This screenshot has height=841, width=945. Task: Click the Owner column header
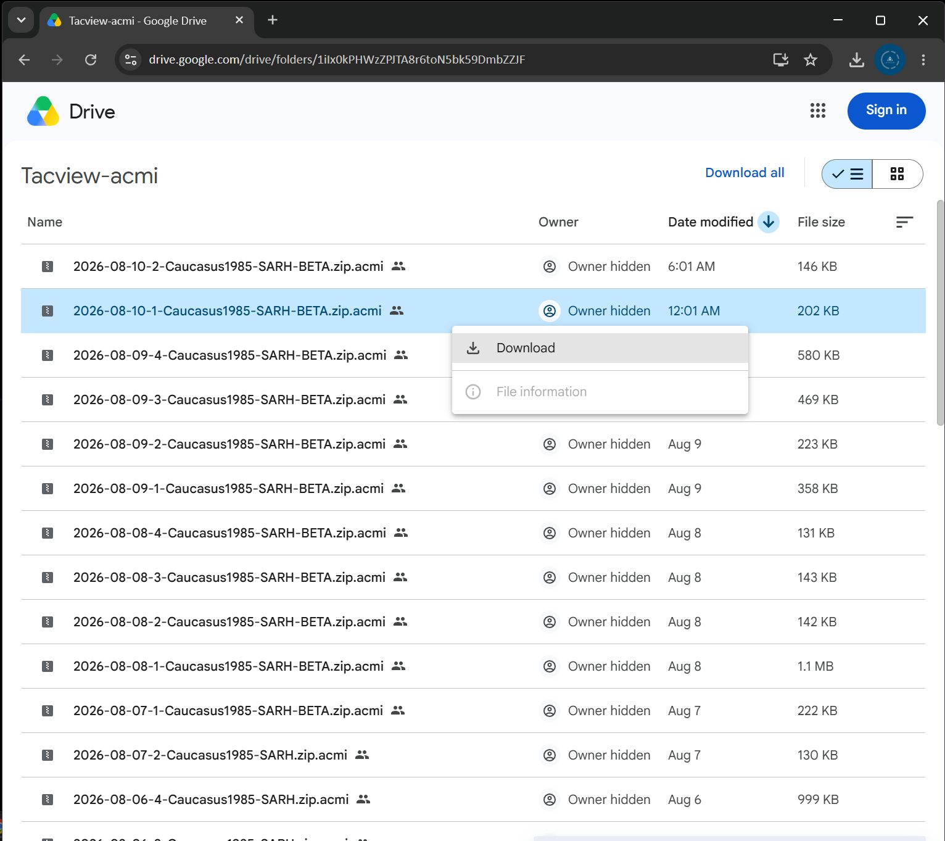[x=558, y=222]
